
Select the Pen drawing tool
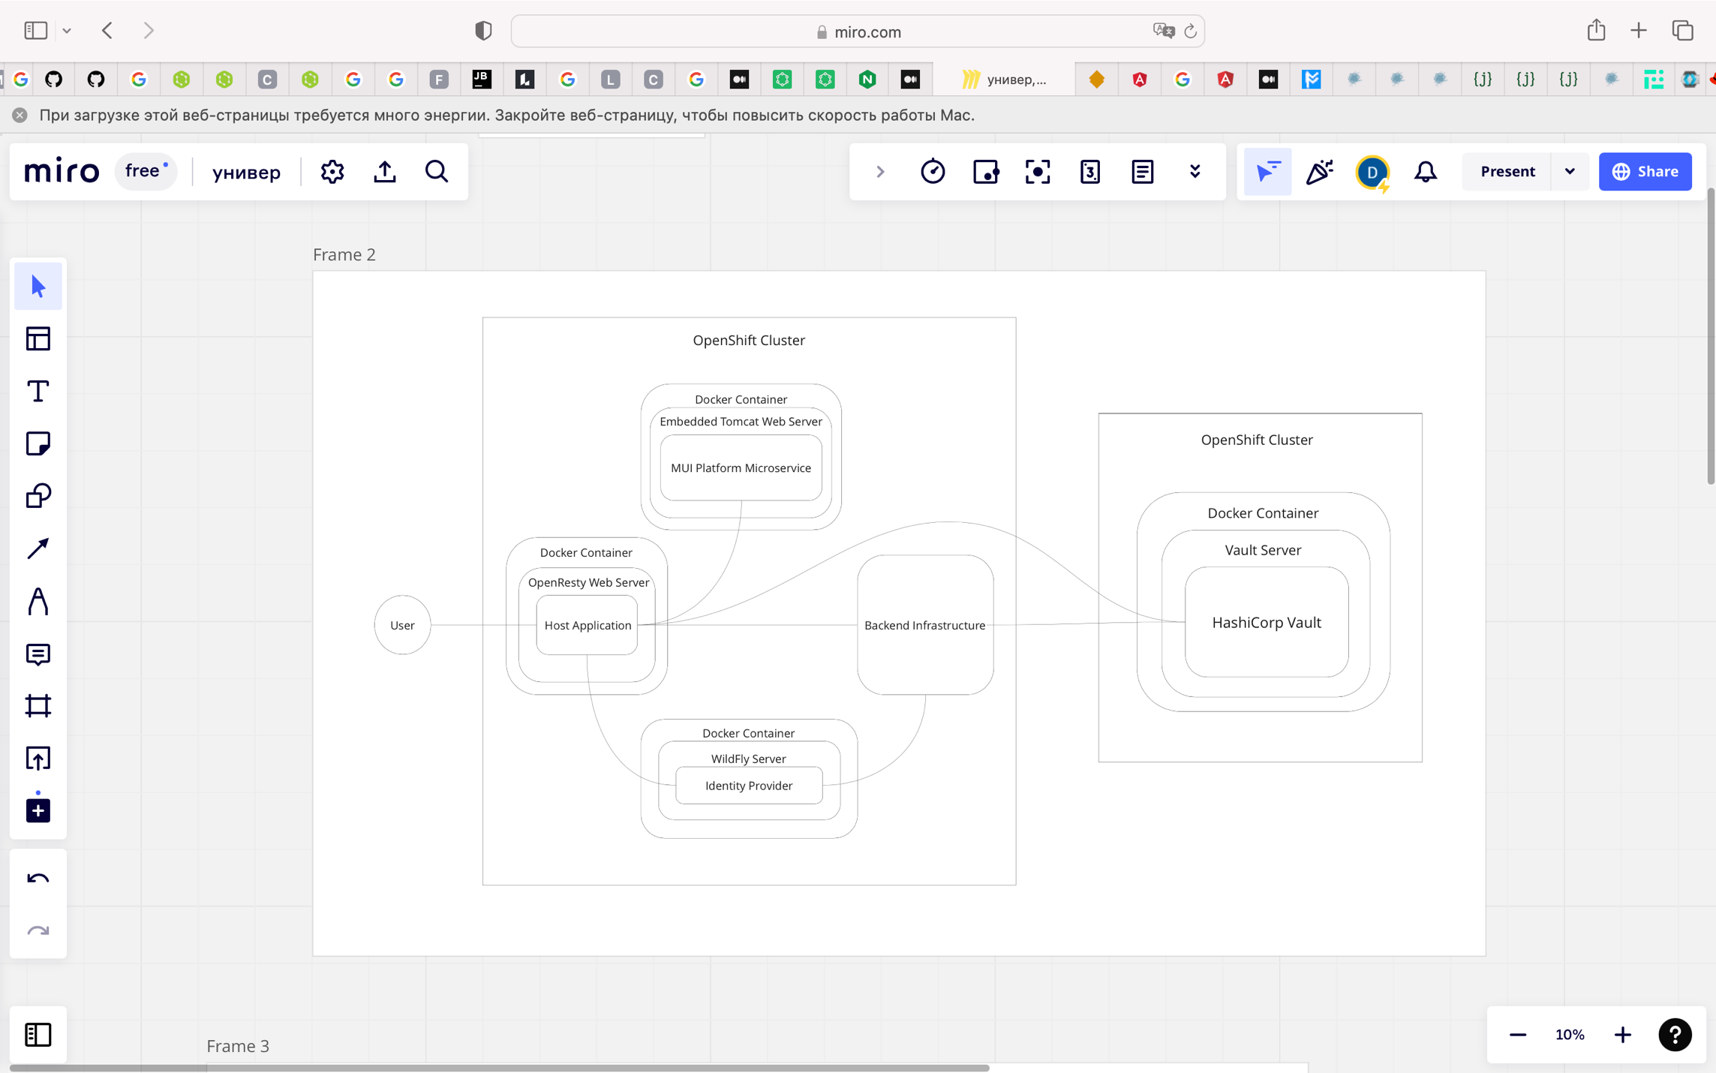[x=38, y=601]
